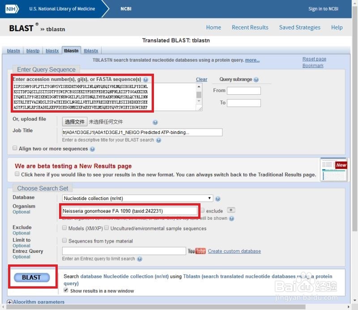Viewport: 358px width, 310px height.
Task: Tick the organism exclude checkbox
Action: 203,210
